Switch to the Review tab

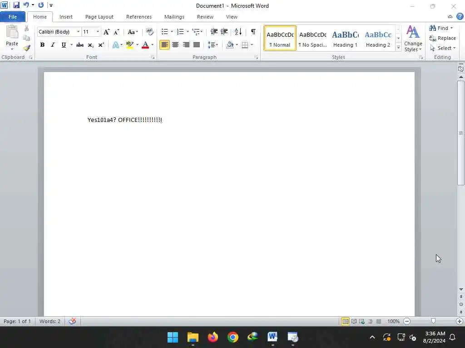point(205,17)
